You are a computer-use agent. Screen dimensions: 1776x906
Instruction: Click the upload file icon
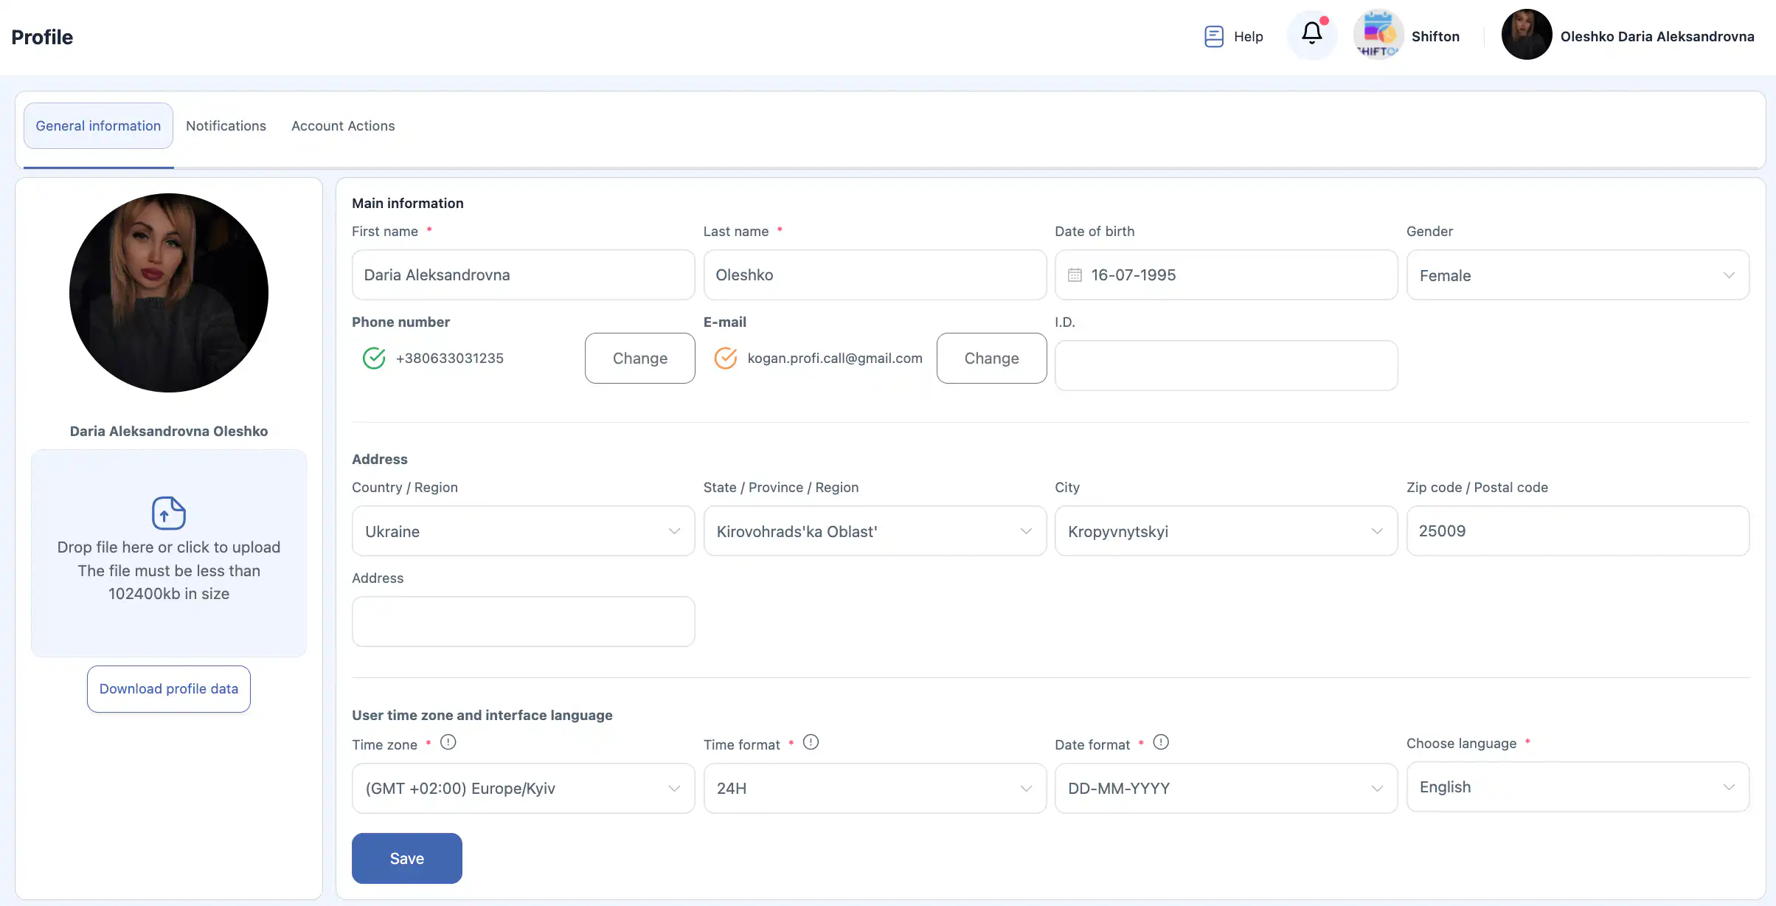coord(168,513)
